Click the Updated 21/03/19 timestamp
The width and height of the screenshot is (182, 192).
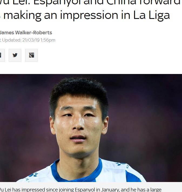pyautogui.click(x=28, y=40)
